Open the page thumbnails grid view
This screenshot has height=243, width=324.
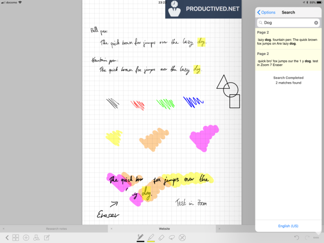[x=16, y=238]
